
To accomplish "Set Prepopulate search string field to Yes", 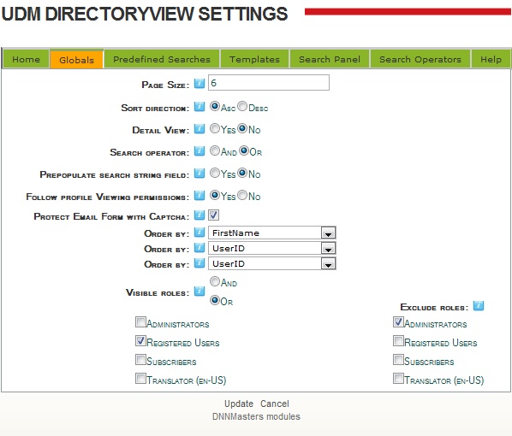I will click(215, 173).
